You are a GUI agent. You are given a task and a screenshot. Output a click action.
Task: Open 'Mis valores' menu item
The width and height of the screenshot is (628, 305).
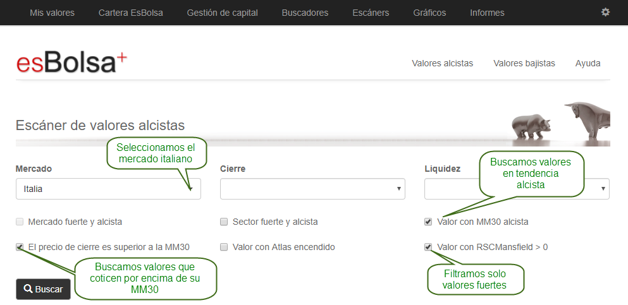(x=52, y=13)
